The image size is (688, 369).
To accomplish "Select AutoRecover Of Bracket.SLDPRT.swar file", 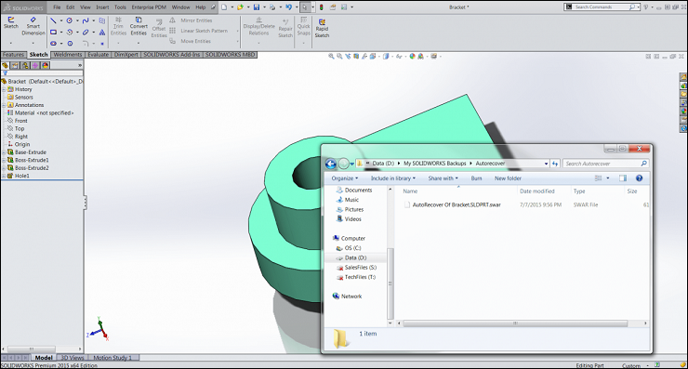I will [453, 204].
